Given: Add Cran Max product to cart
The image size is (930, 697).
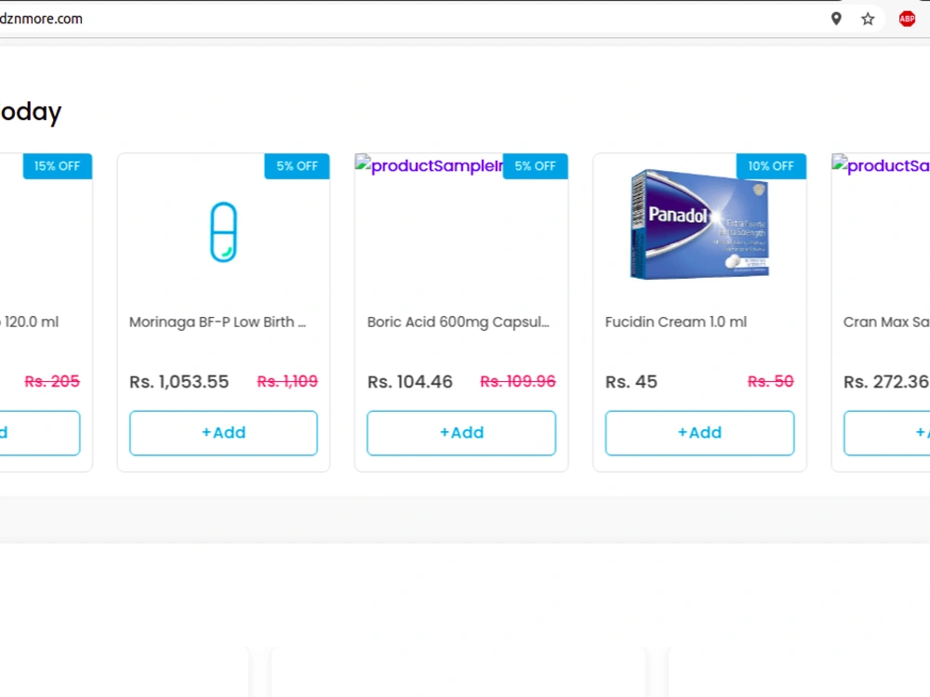Looking at the screenshot, I should click(886, 433).
